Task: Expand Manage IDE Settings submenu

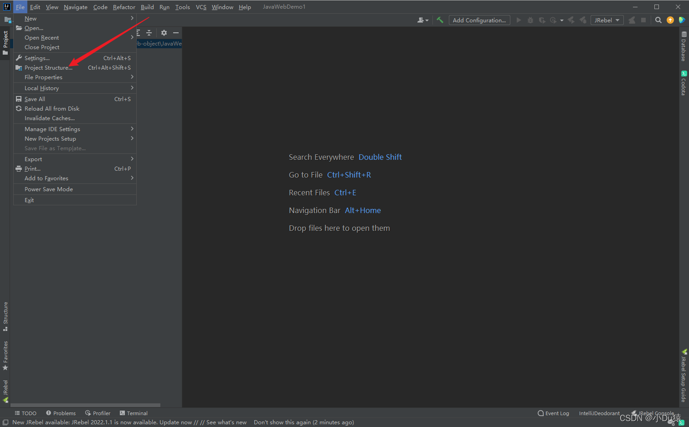Action: point(75,129)
